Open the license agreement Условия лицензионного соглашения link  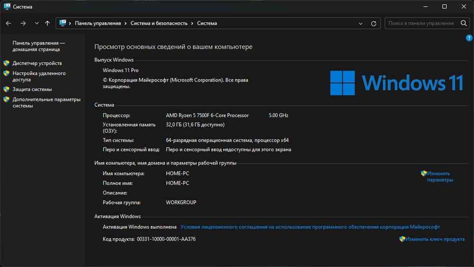tap(310, 227)
